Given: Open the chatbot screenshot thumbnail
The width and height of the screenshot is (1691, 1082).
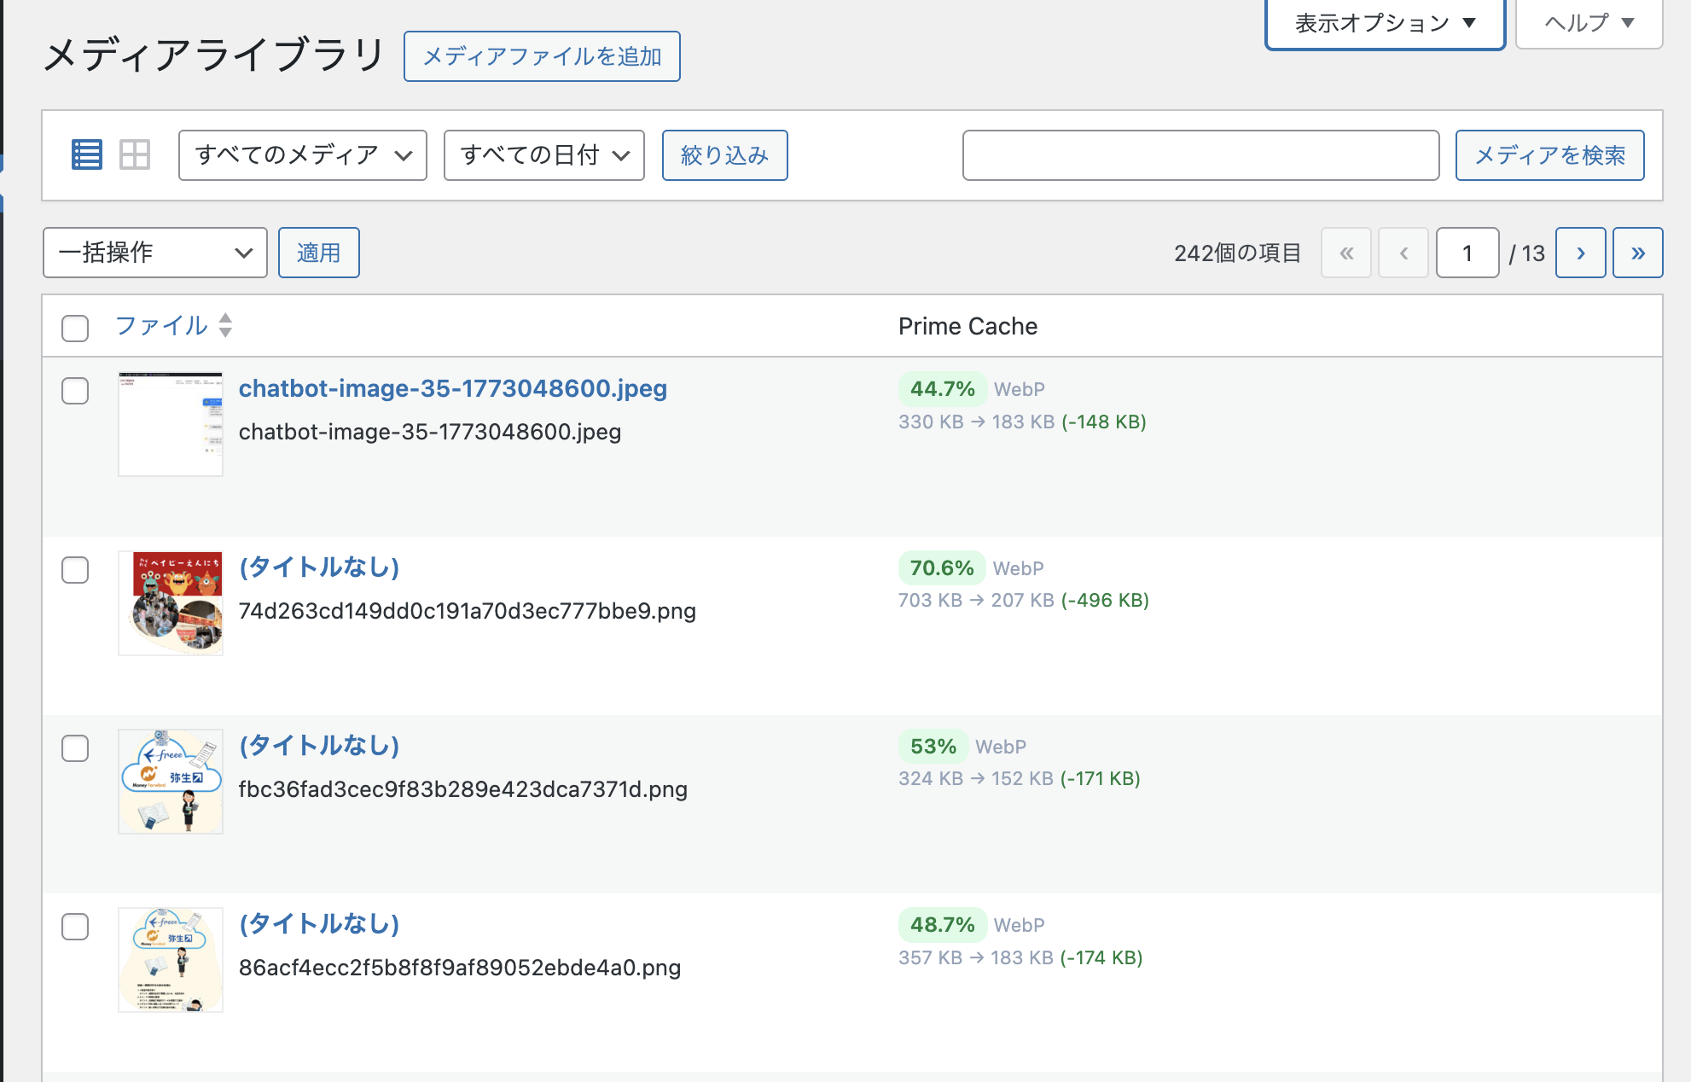Looking at the screenshot, I should (x=171, y=424).
